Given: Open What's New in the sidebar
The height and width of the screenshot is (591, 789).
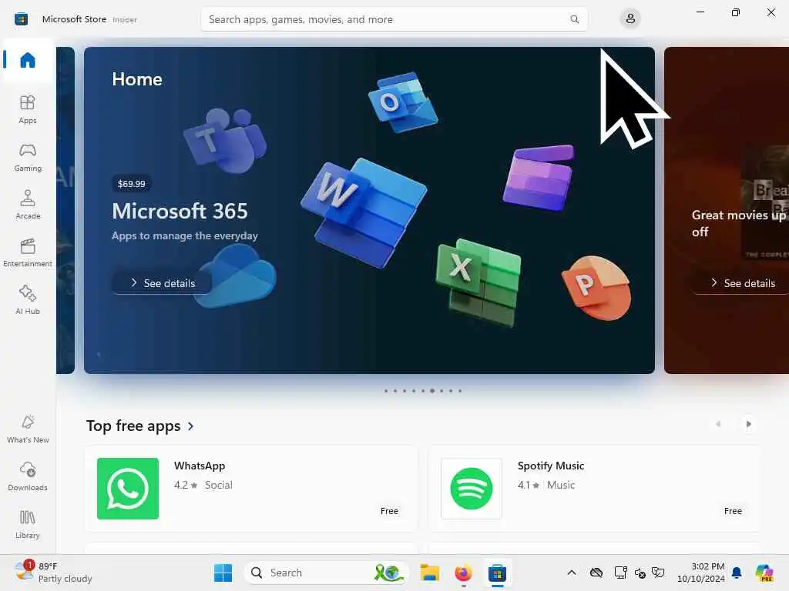Looking at the screenshot, I should point(28,429).
